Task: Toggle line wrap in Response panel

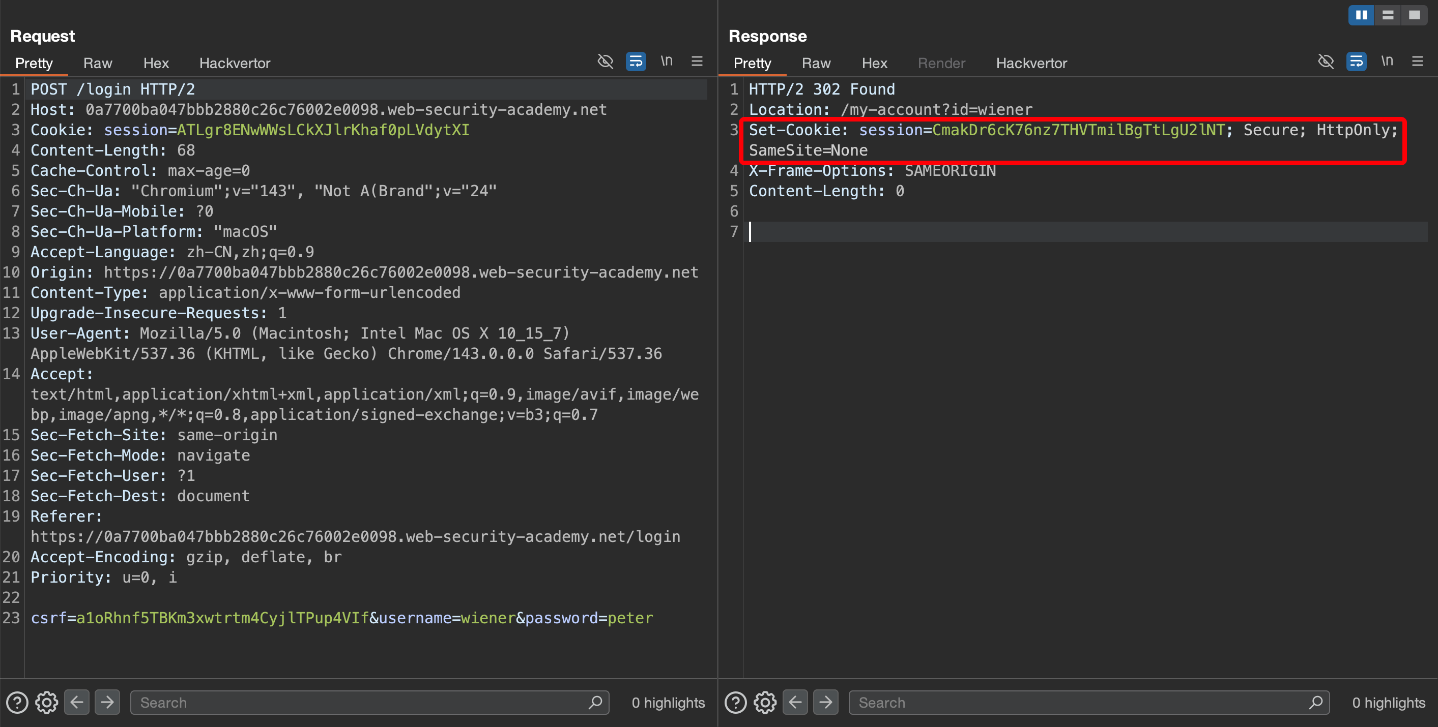Action: [1357, 62]
